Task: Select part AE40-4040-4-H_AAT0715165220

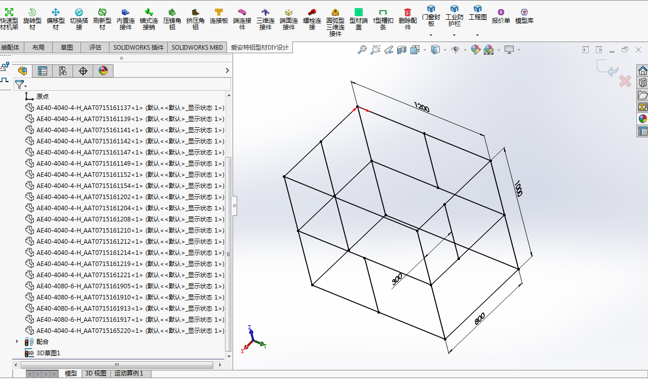Action: click(x=124, y=330)
